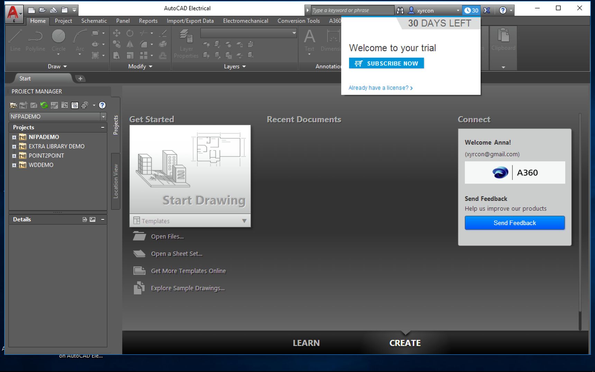The height and width of the screenshot is (372, 595).
Task: Select the Mirror tool in Modify panel
Action: (x=130, y=44)
